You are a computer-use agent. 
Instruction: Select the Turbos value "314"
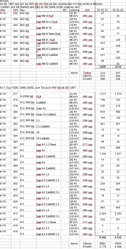click(103, 73)
